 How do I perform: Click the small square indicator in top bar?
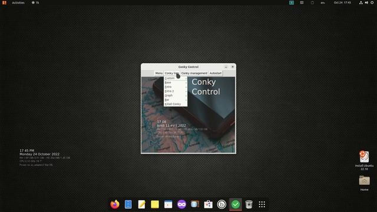click(x=312, y=2)
